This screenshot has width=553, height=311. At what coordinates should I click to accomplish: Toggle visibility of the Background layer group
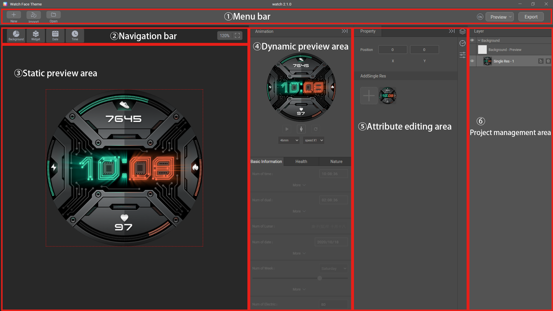472,40
